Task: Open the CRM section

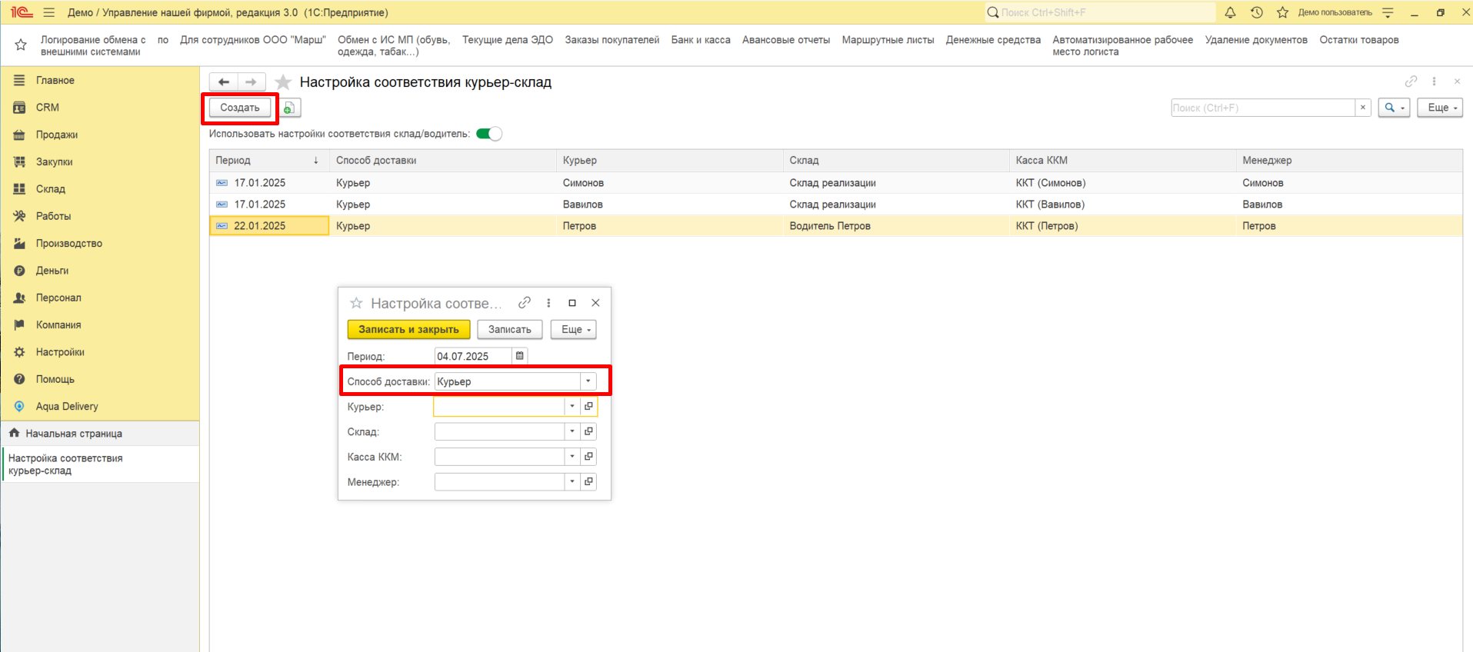Action: coord(48,108)
